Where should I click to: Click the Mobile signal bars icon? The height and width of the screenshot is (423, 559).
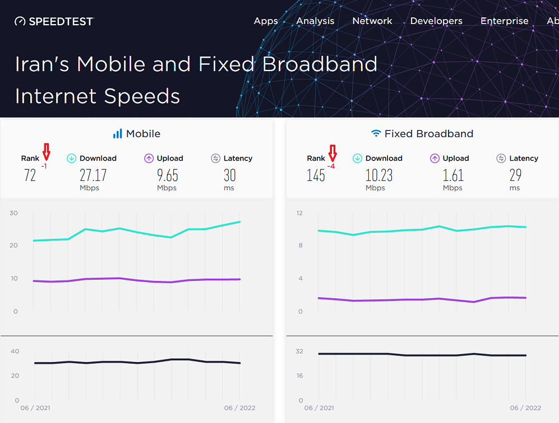coord(117,134)
